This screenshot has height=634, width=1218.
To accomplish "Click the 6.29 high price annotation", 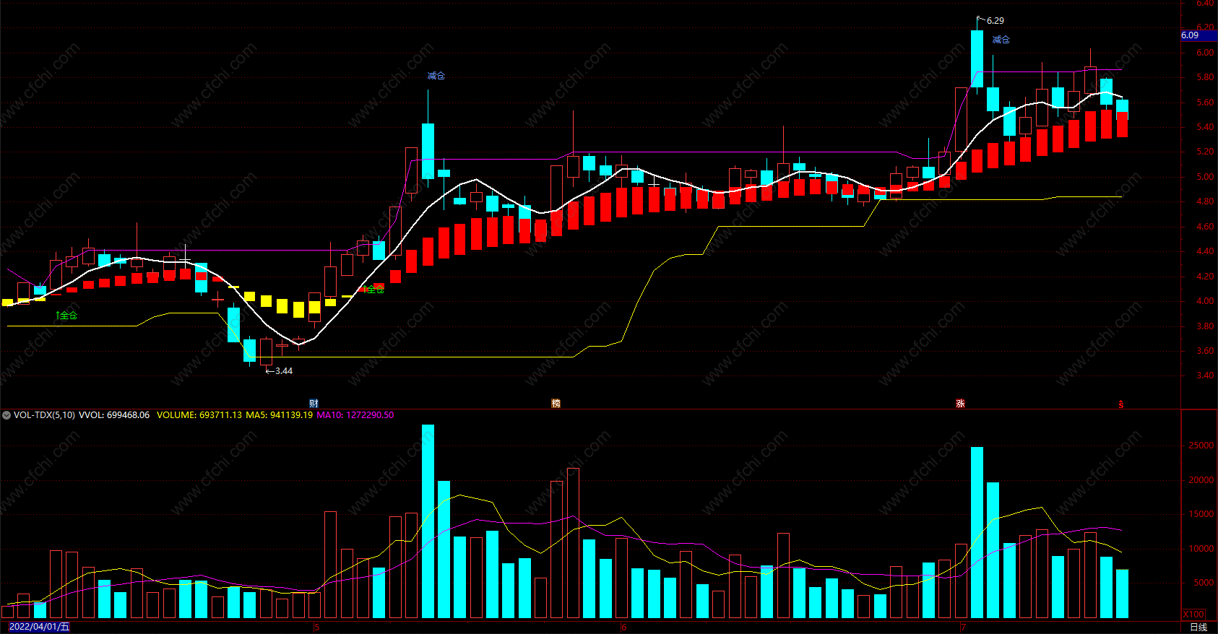I will (995, 21).
